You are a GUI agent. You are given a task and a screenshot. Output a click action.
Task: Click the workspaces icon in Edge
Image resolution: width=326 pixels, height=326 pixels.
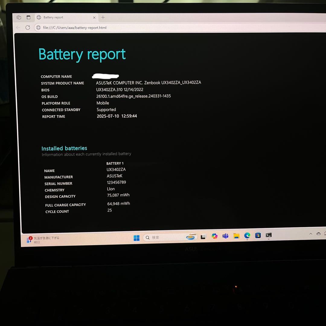coord(19,18)
